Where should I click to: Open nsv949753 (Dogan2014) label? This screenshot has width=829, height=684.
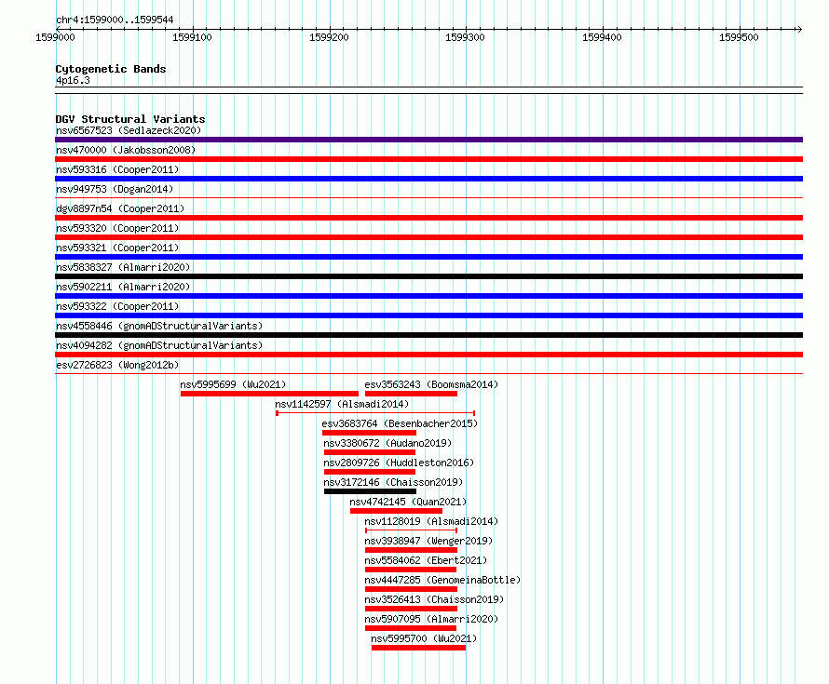point(115,189)
